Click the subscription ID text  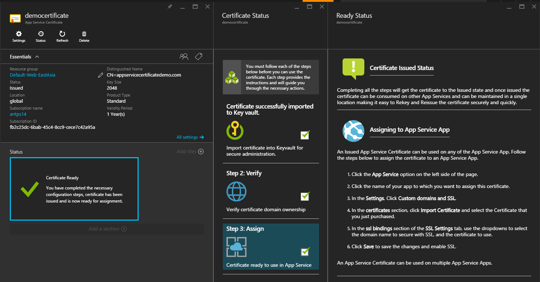point(52,127)
